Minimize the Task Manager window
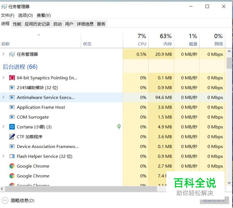This screenshot has width=233, height=208. pos(191,6)
